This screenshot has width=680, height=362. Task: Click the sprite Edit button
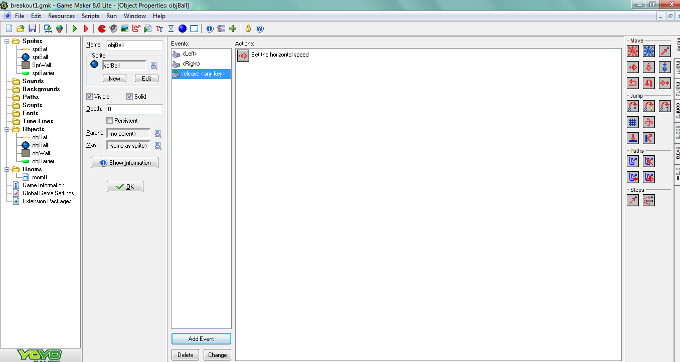[x=146, y=79]
